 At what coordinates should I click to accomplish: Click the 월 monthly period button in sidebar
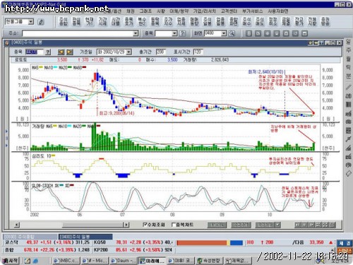click(x=349, y=59)
